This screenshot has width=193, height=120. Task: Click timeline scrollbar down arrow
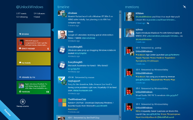tap(120, 117)
